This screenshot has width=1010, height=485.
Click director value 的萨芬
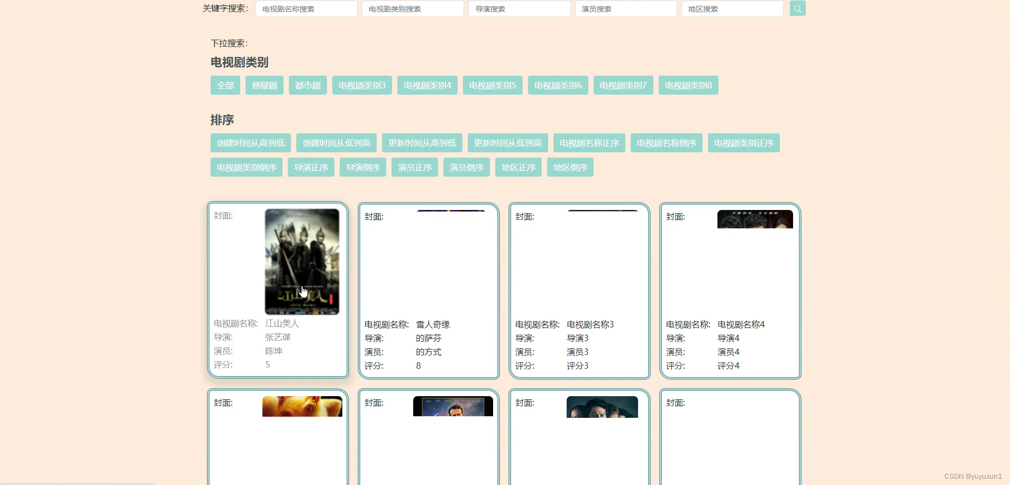(x=429, y=338)
